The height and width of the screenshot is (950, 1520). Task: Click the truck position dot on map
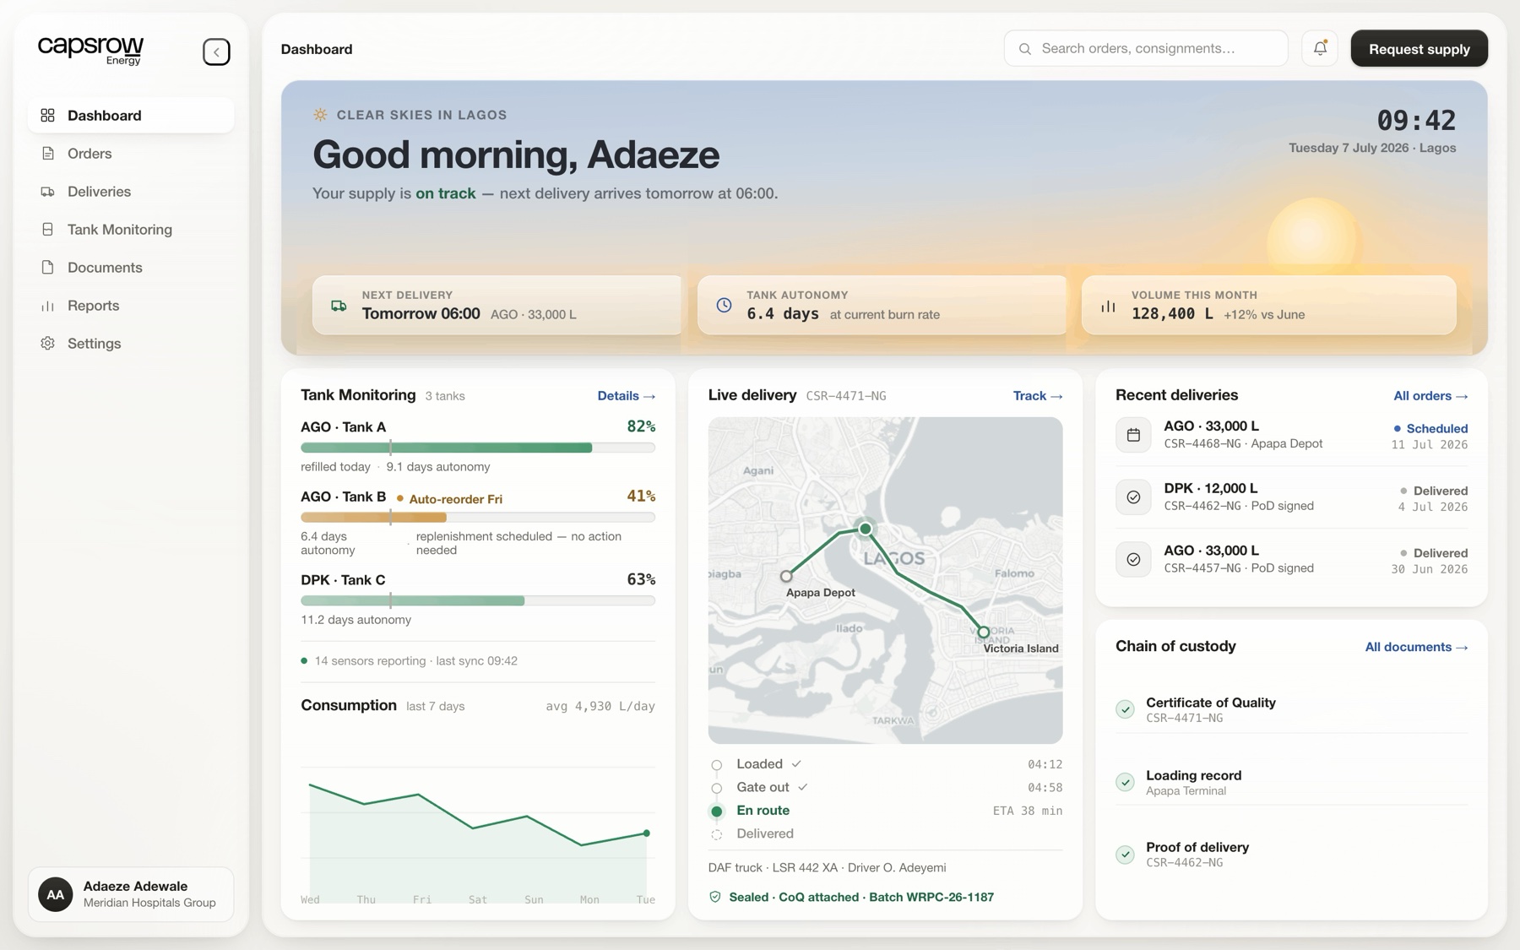(x=865, y=529)
